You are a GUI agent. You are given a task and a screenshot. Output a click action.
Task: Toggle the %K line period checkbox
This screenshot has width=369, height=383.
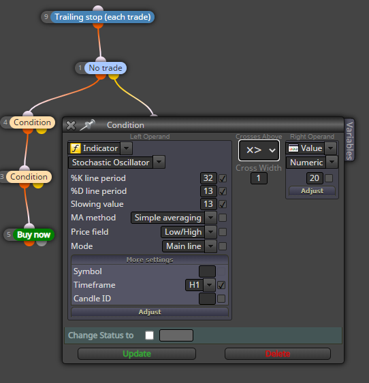tap(223, 178)
